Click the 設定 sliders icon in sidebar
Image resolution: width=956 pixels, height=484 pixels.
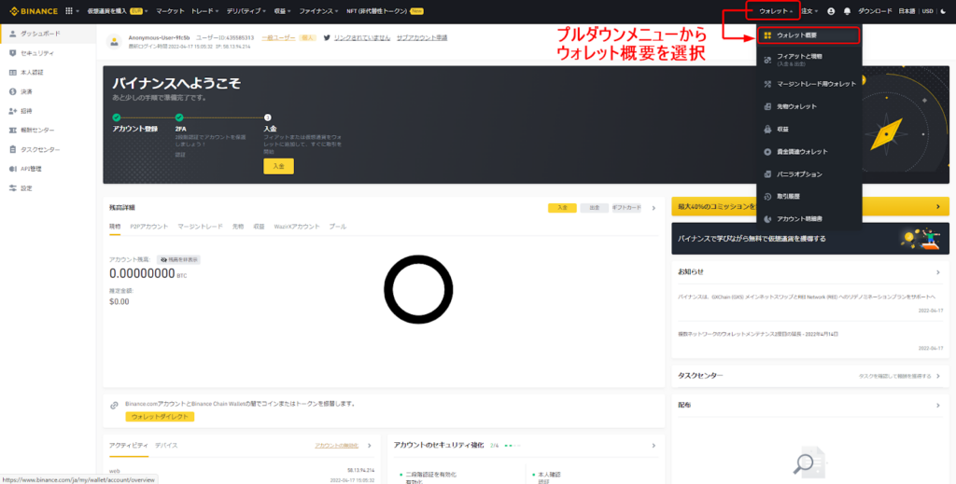[x=13, y=188]
